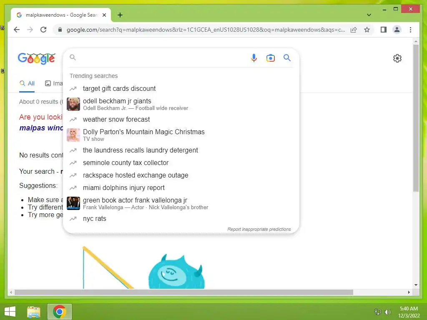Choose suggestion seminole county tax collector
This screenshot has height=320, width=427.
coord(181,163)
